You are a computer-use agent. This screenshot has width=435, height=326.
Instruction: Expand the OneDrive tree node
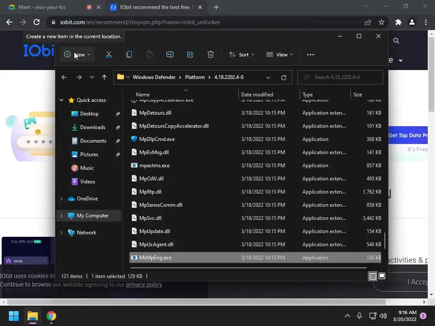coord(61,199)
